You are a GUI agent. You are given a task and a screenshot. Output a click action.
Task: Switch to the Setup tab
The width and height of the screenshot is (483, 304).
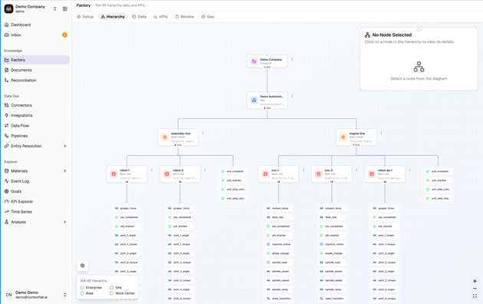(x=85, y=17)
